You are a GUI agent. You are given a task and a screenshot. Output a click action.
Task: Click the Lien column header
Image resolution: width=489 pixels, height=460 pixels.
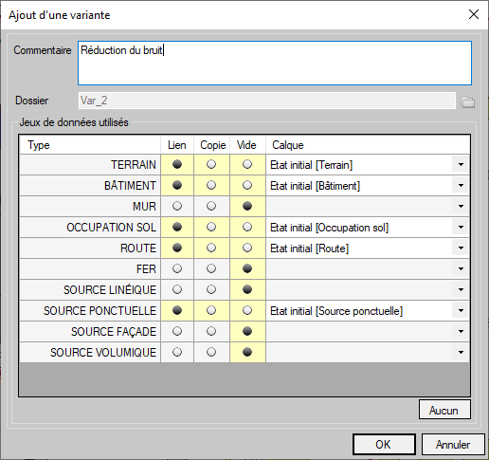(177, 145)
